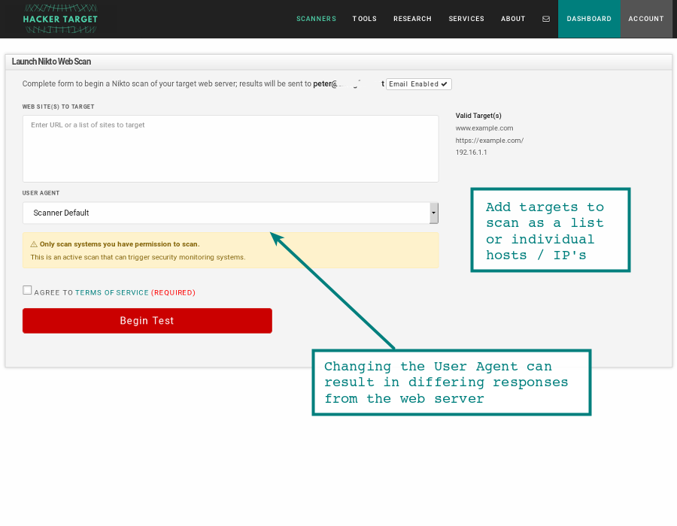The image size is (677, 526).
Task: Check the Agree to Terms of Service box
Action: click(x=27, y=290)
